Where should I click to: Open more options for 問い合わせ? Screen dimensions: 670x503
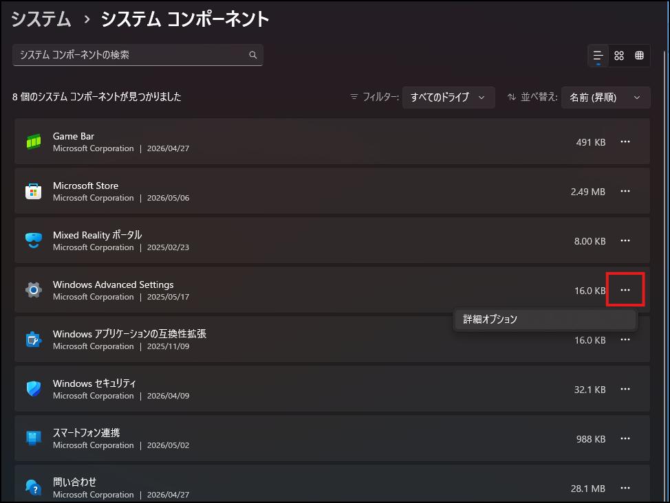[x=625, y=488]
